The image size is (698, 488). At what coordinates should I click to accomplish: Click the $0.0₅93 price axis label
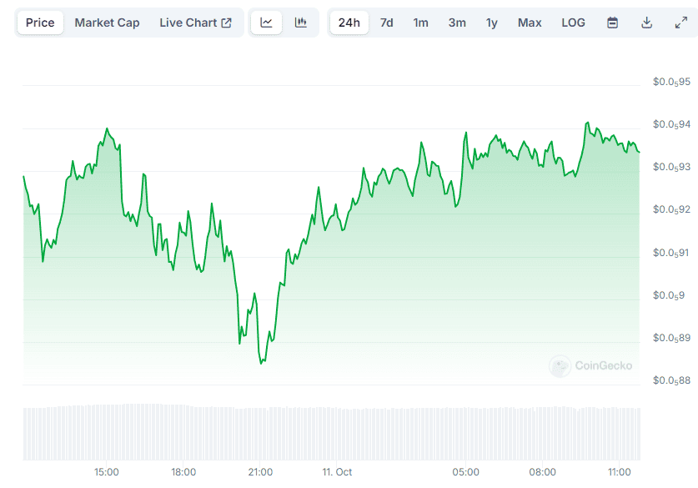click(671, 167)
